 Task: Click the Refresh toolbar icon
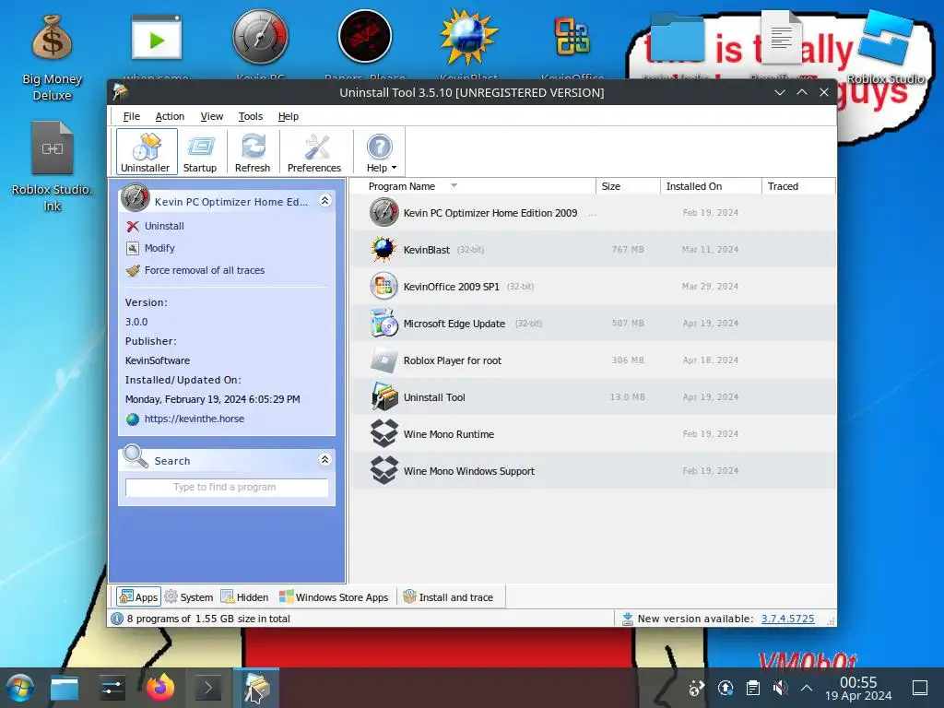[253, 152]
